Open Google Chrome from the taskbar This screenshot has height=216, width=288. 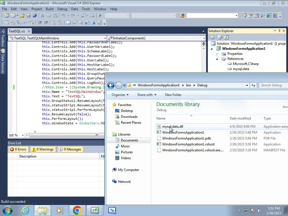(77, 210)
